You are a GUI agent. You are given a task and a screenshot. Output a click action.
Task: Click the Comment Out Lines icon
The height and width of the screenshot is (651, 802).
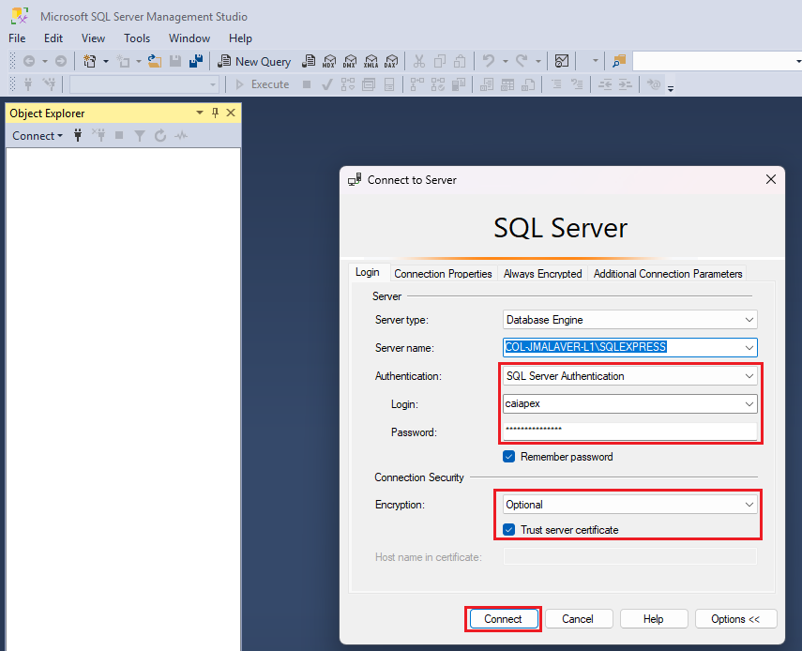(556, 84)
